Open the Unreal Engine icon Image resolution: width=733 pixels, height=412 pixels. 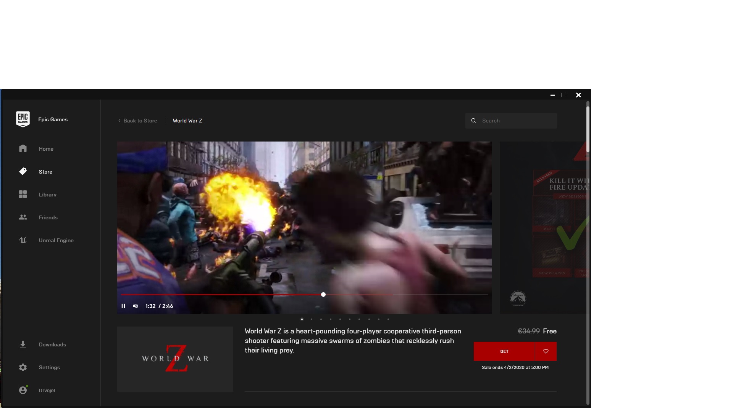pyautogui.click(x=23, y=240)
